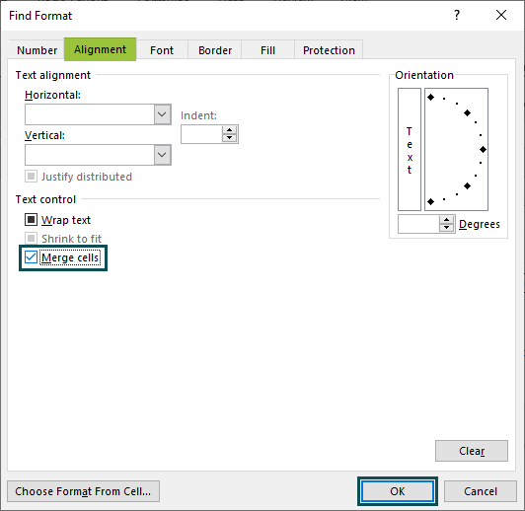Confirm with the OK button
Viewport: 525px width, 511px height.
click(398, 491)
